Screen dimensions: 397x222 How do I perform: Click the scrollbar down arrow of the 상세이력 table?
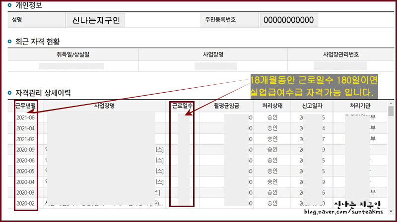391,212
